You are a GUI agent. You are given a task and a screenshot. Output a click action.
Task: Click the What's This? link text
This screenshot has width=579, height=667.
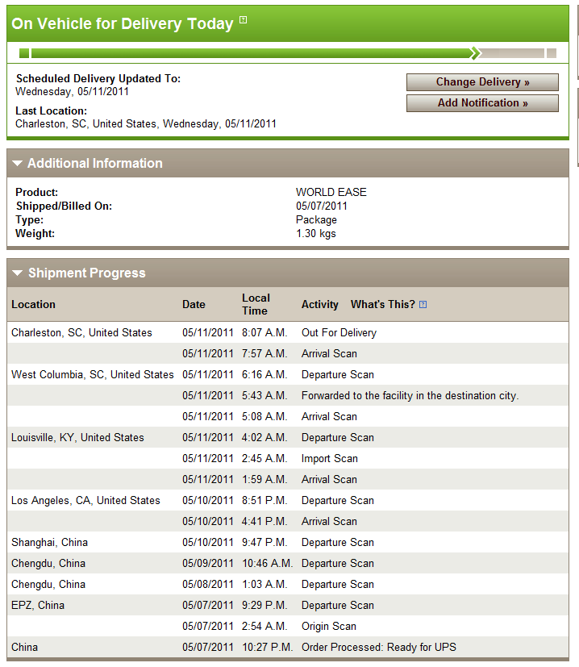pos(382,305)
